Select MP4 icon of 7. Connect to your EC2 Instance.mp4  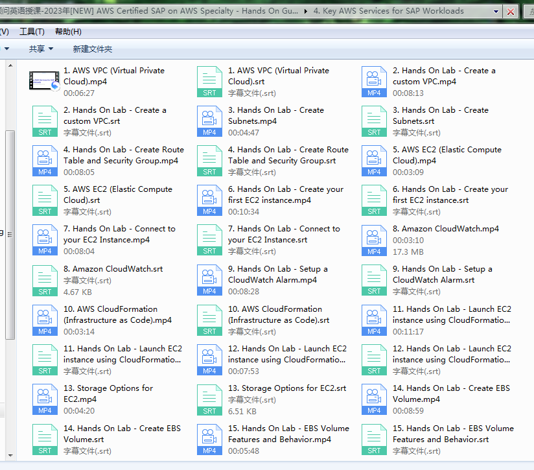coord(45,240)
